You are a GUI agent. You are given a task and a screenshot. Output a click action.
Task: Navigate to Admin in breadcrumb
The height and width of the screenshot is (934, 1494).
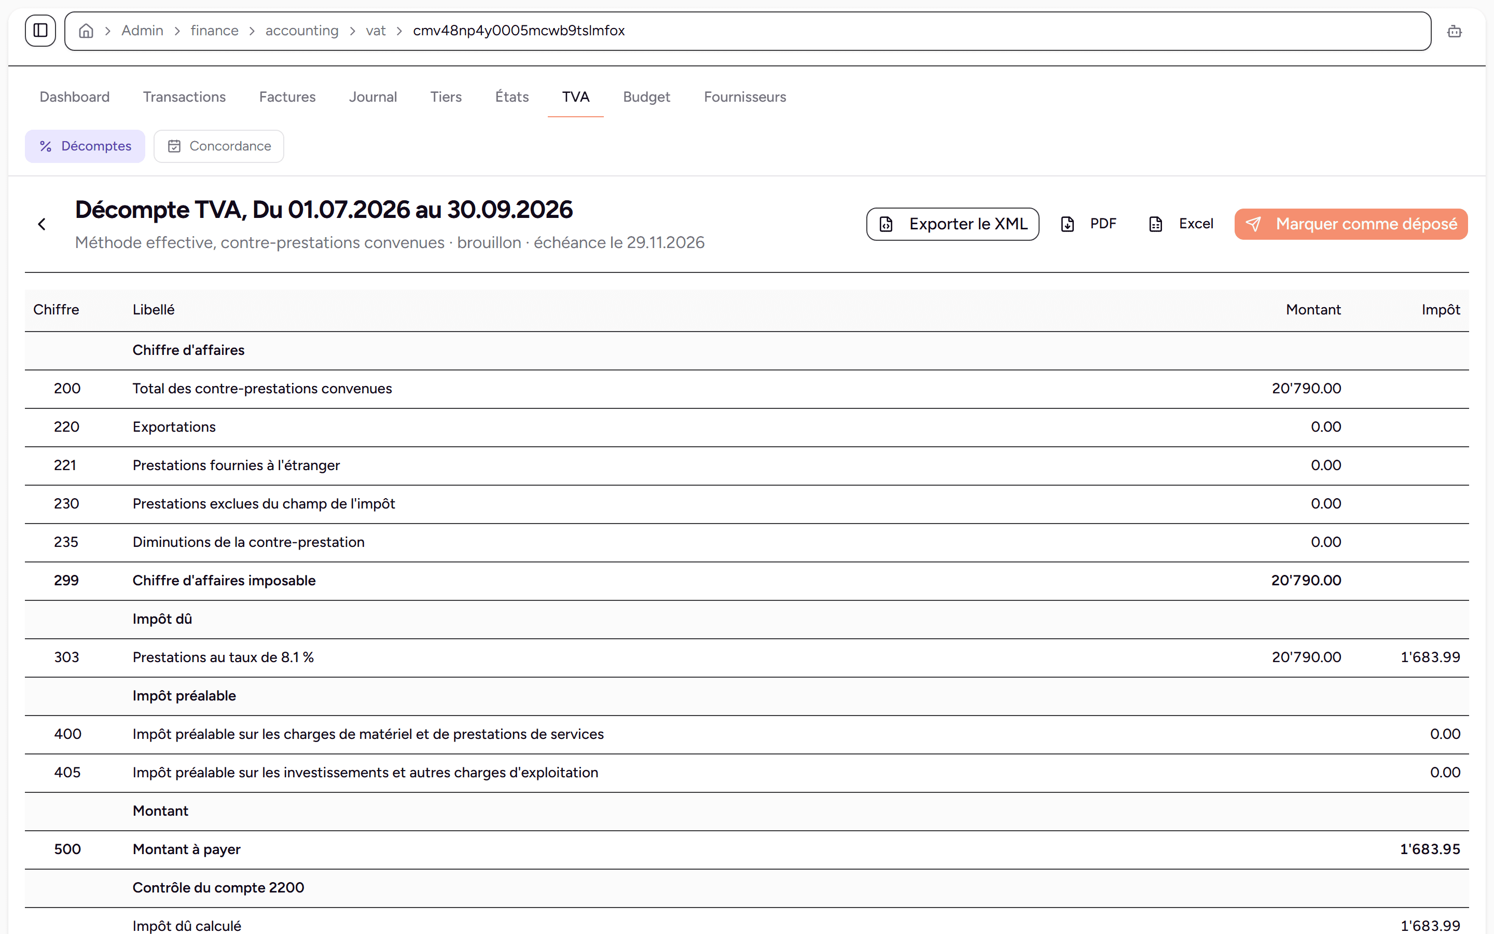click(142, 31)
